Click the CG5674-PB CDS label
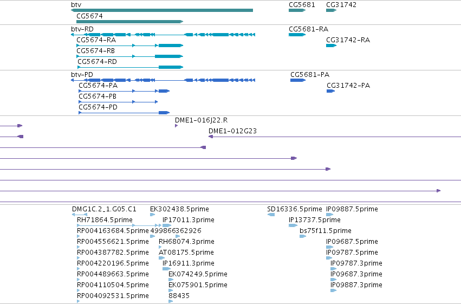 (98, 96)
